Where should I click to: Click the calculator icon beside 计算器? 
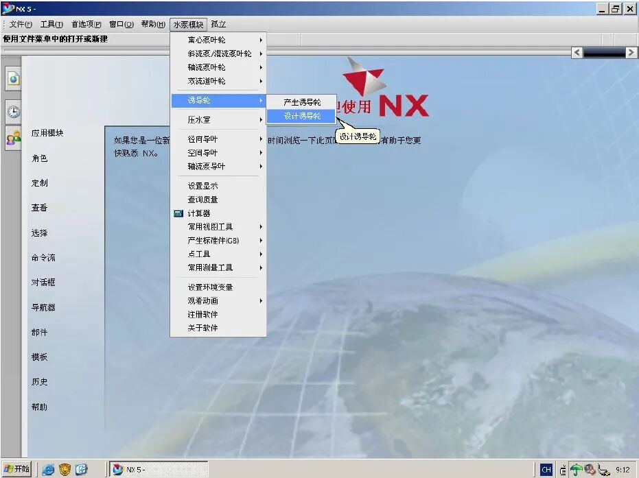click(x=178, y=213)
